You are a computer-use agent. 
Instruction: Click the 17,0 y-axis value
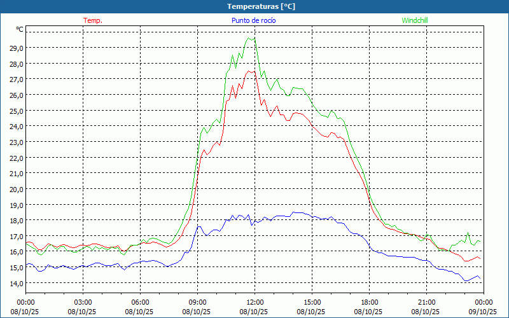click(17, 236)
